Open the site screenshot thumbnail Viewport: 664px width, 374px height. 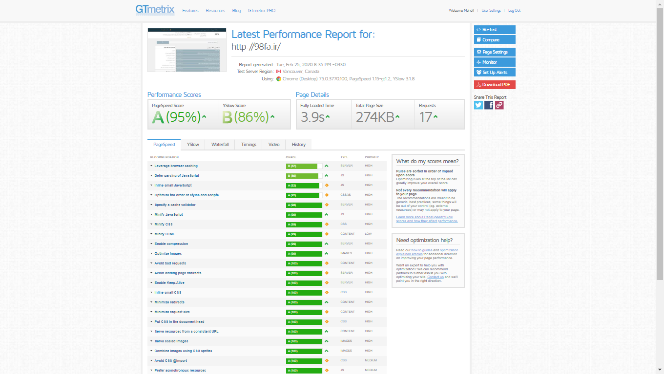click(187, 51)
